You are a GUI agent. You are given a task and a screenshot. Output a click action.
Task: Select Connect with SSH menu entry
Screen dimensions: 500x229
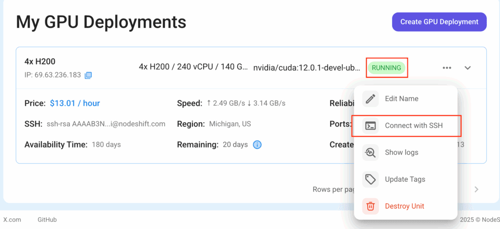tap(406, 126)
